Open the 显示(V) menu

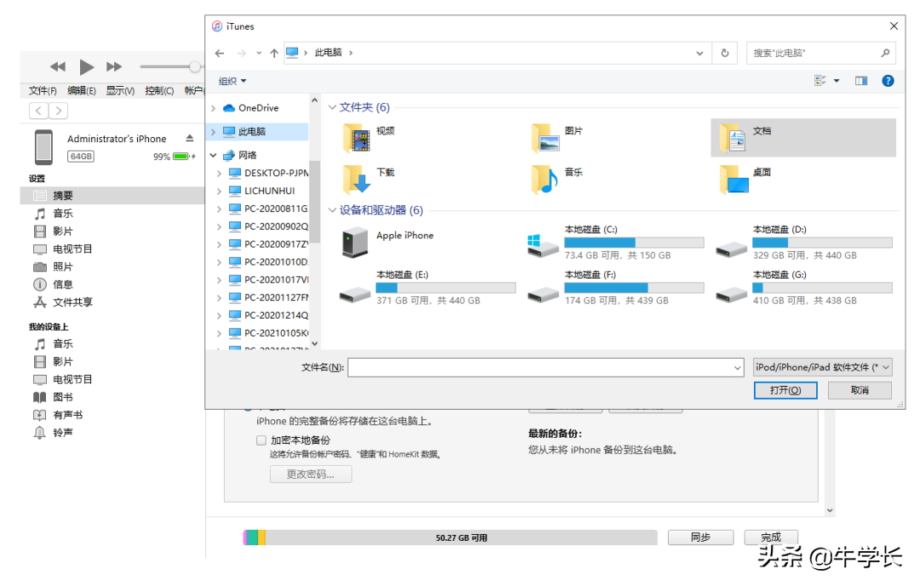[x=120, y=90]
